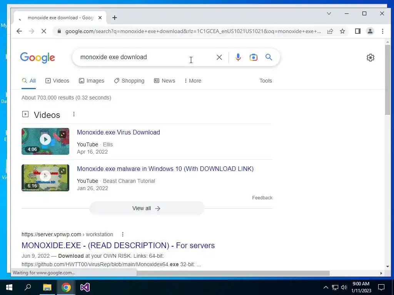Select the All results tab

pos(28,81)
